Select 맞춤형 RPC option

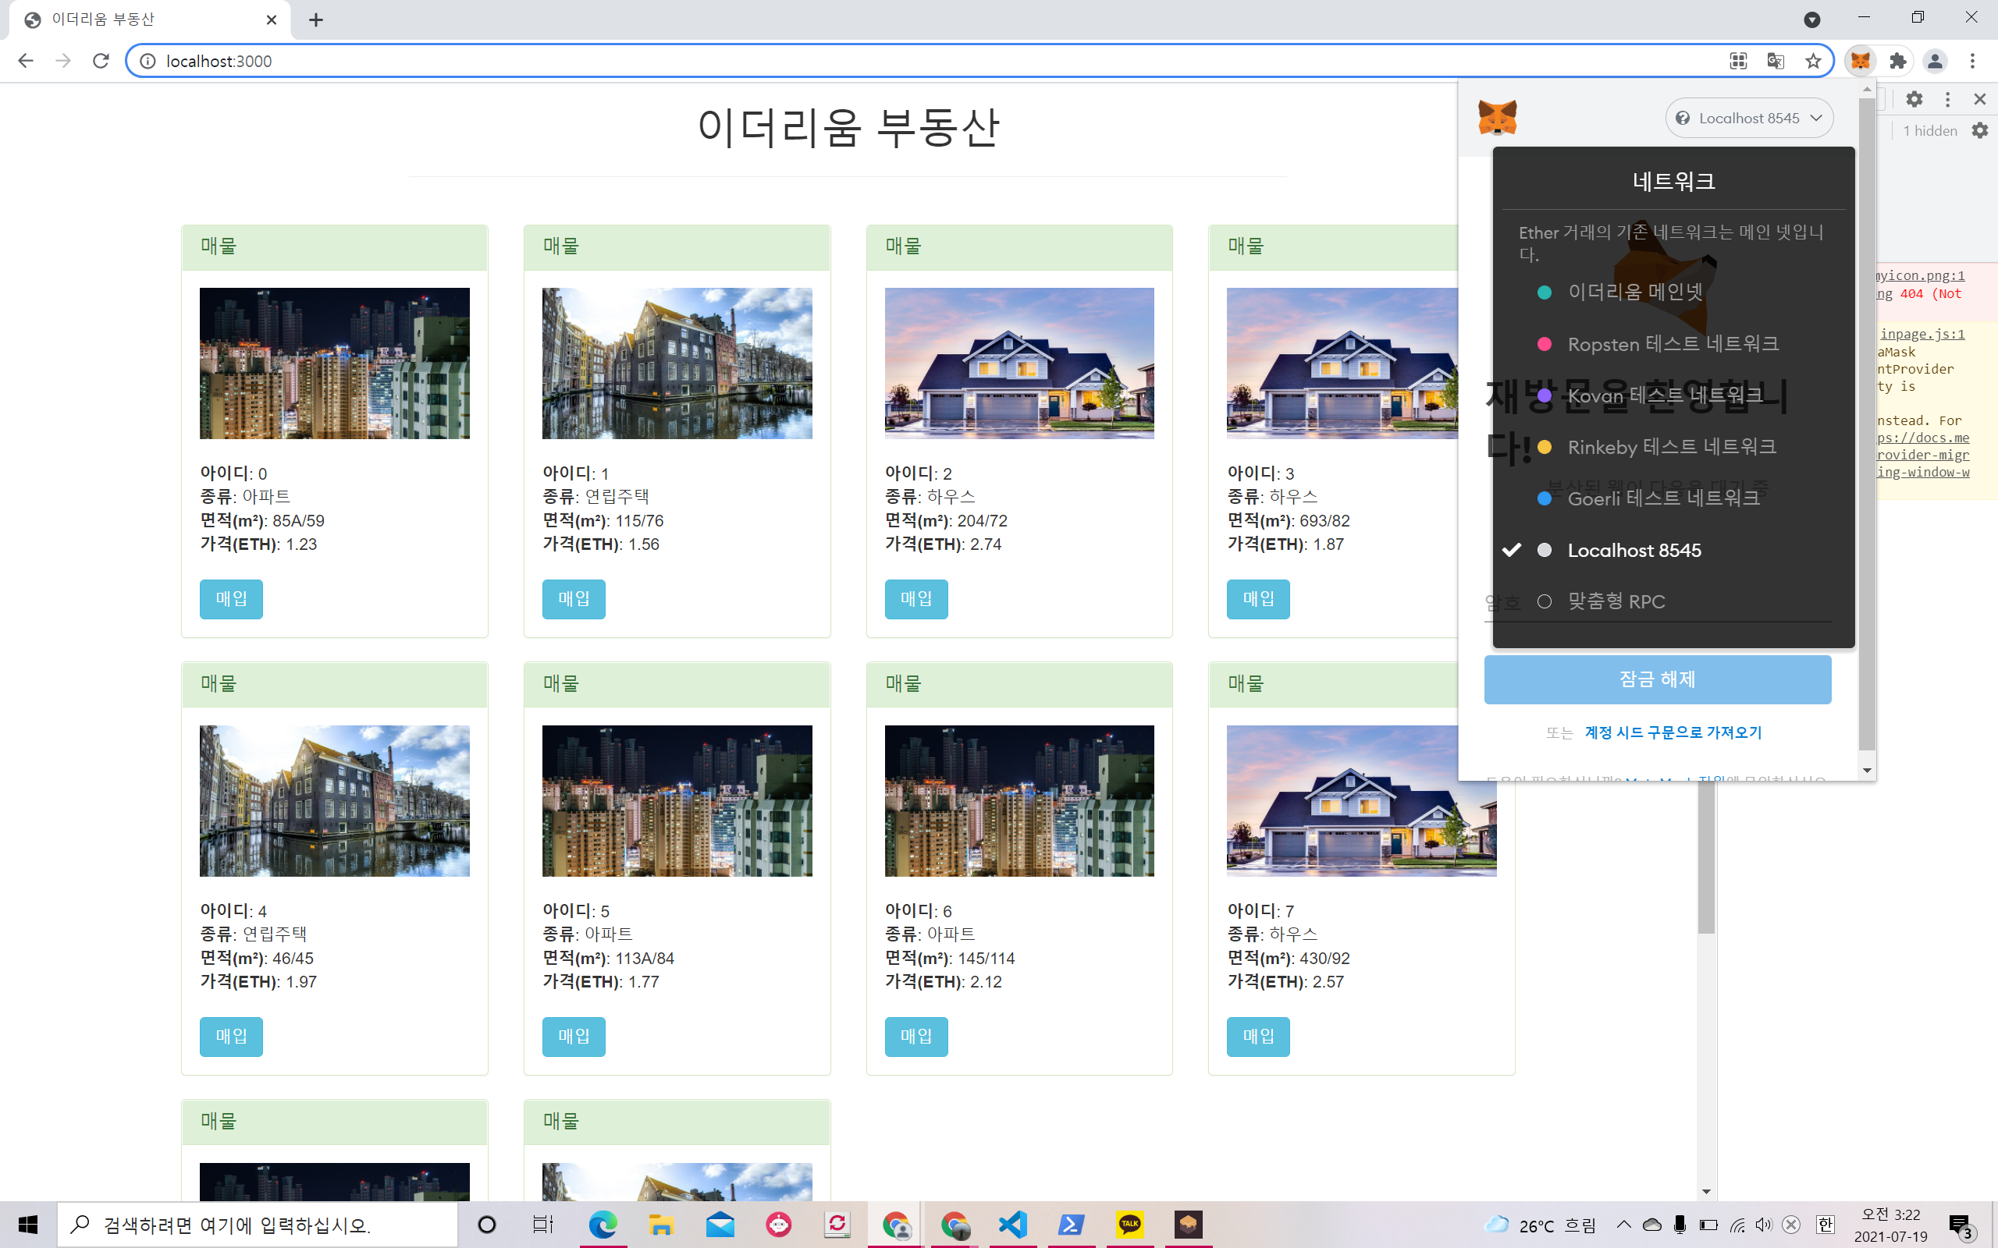[x=1616, y=601]
